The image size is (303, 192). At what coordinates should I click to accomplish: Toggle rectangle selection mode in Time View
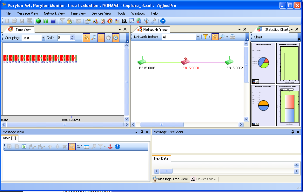pos(101,38)
